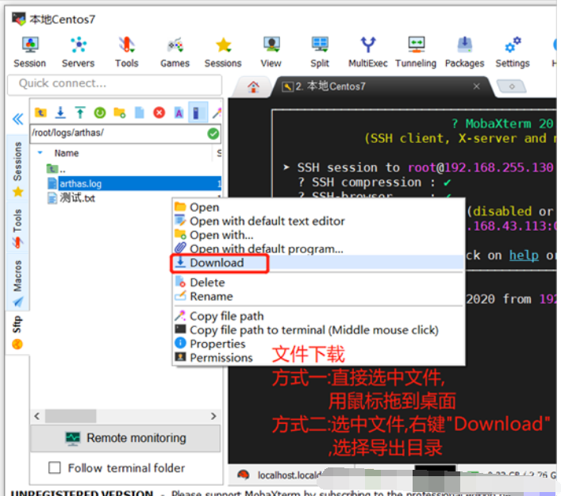561x496 pixels.
Task: Open the Servers tool
Action: [x=78, y=51]
